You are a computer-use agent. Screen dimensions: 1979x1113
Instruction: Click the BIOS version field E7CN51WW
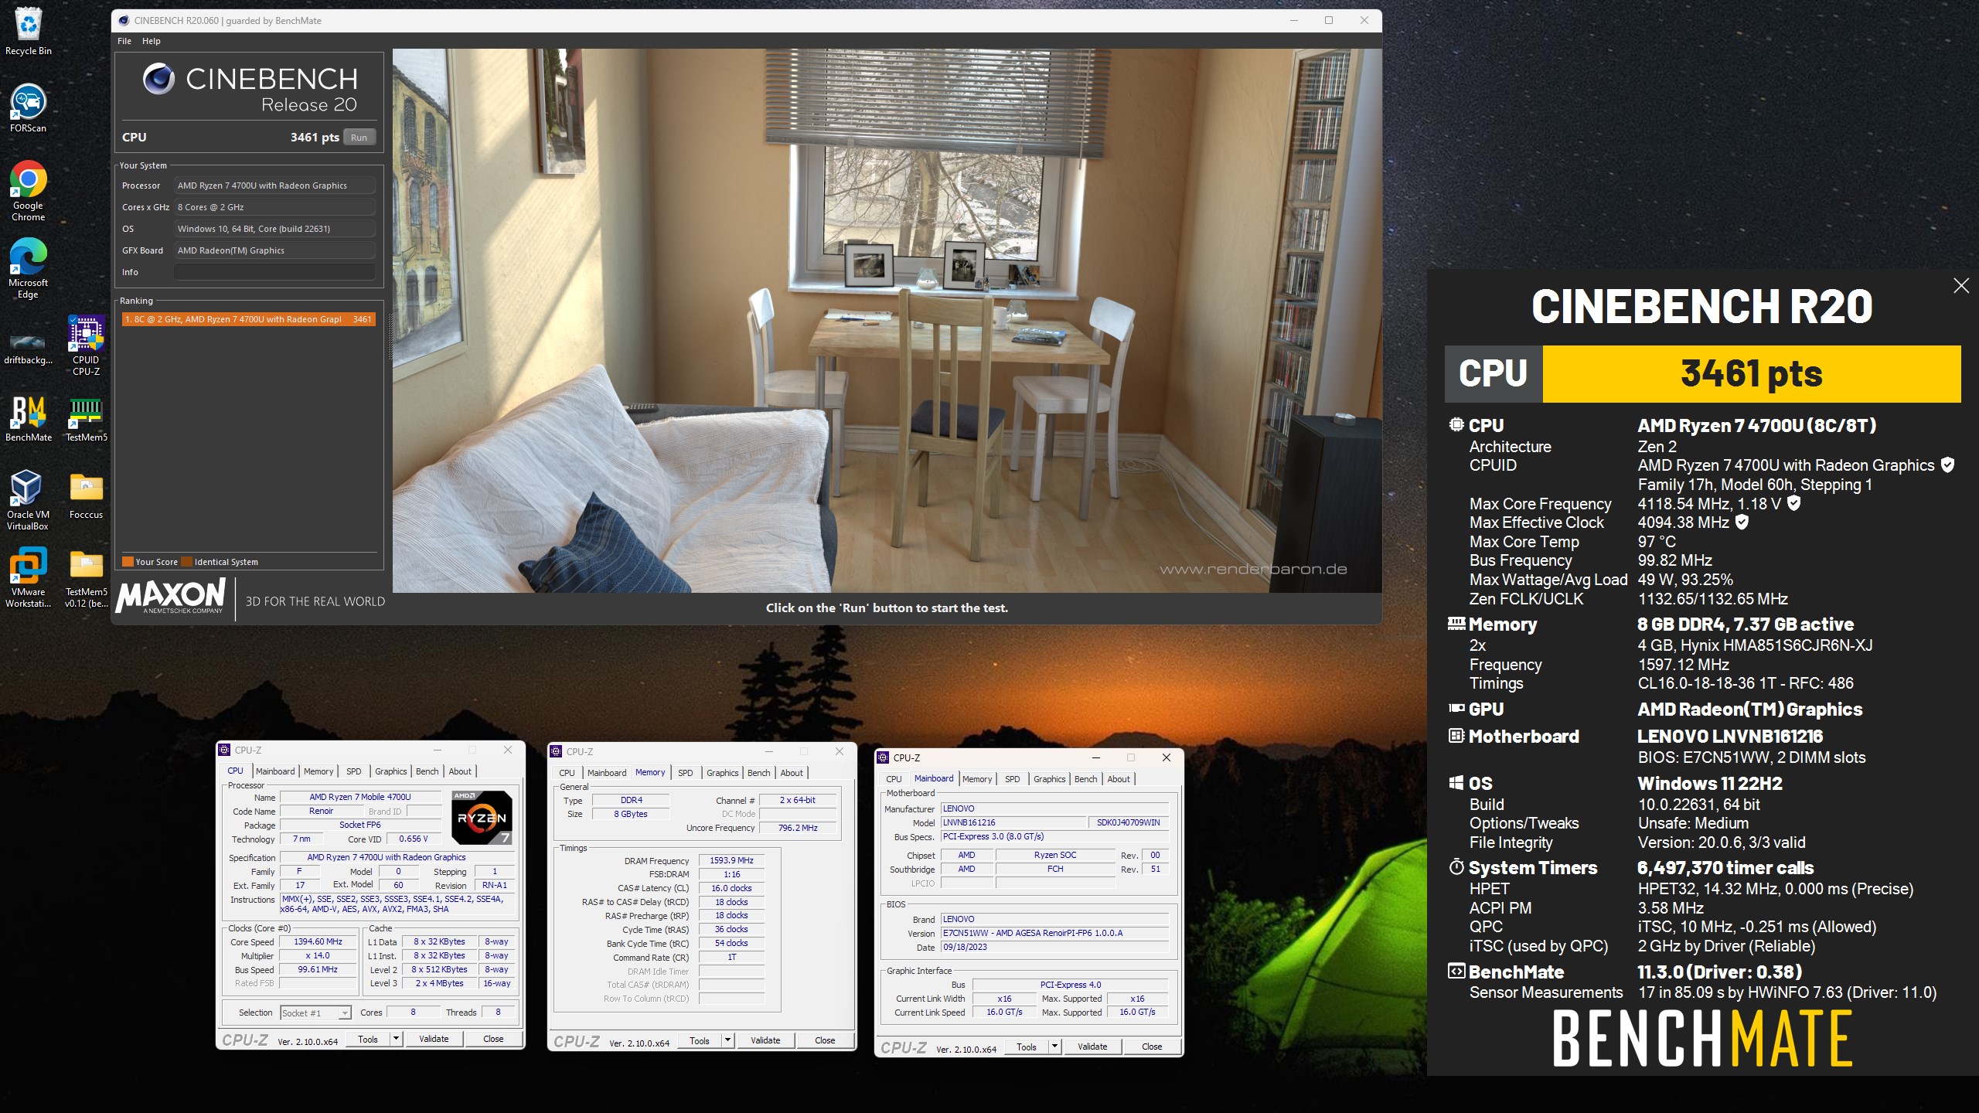[1054, 933]
